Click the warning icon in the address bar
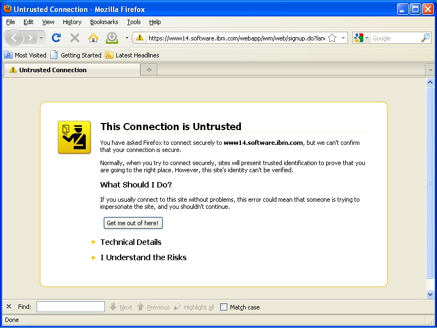Viewport: 437px width, 328px height. click(x=140, y=38)
